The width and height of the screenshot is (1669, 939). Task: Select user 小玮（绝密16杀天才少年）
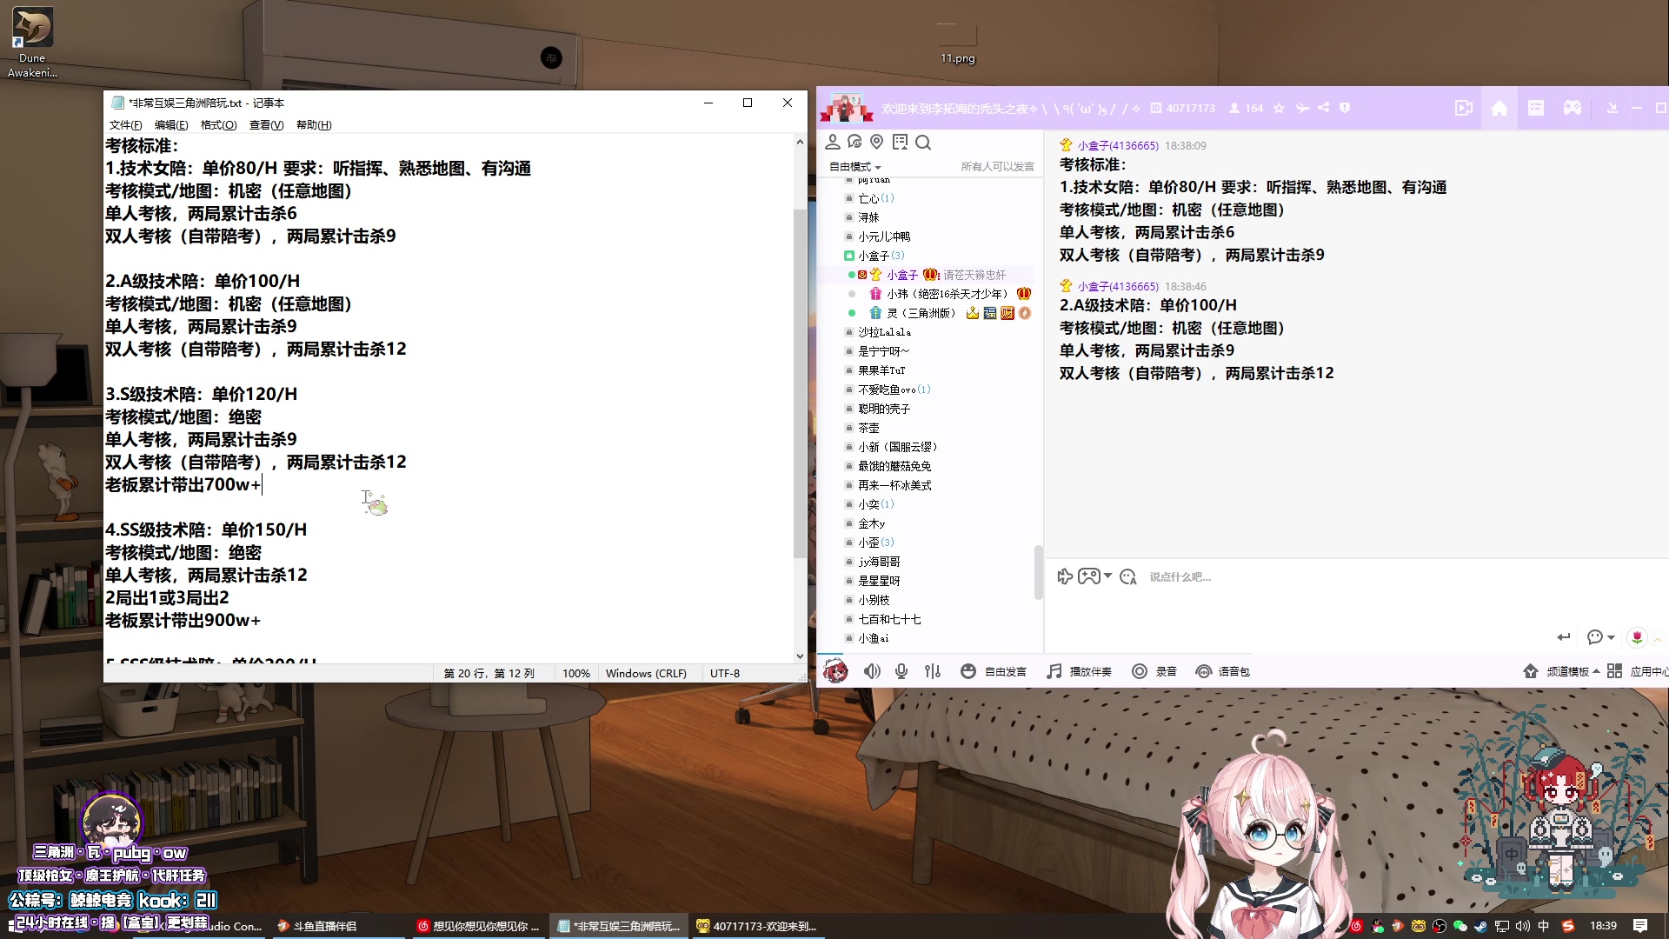pos(947,294)
